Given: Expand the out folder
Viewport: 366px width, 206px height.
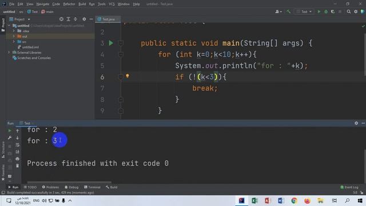Looking at the screenshot, I should 14,36.
